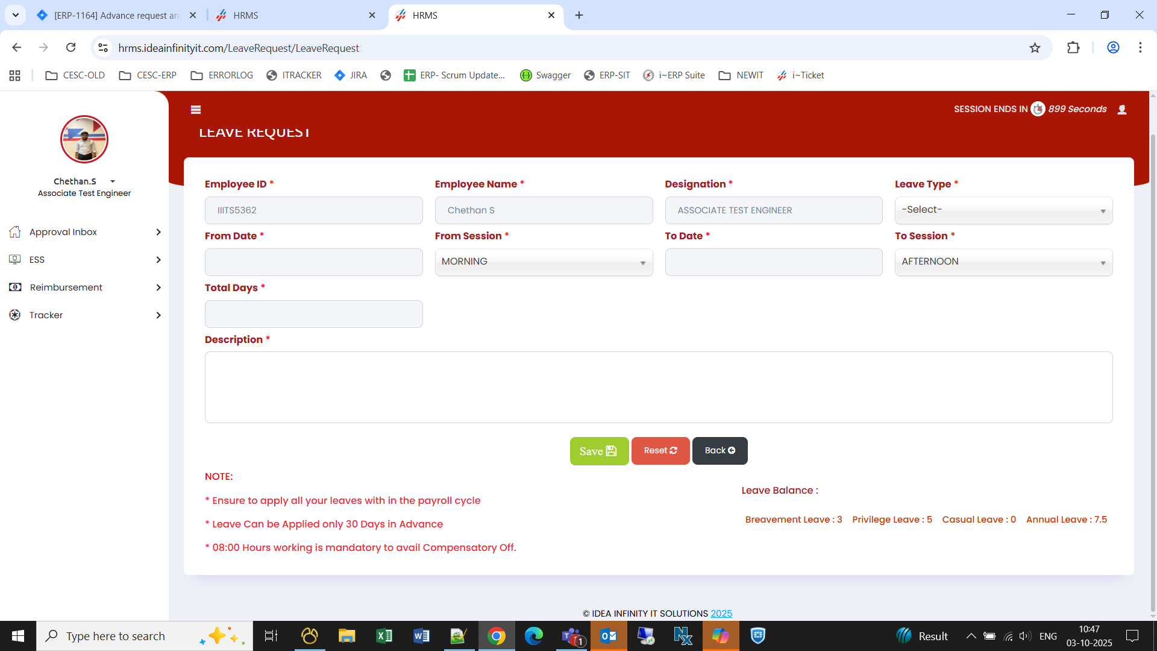The width and height of the screenshot is (1157, 651).
Task: Click the user profile icon beside session timer
Action: pos(1122,110)
